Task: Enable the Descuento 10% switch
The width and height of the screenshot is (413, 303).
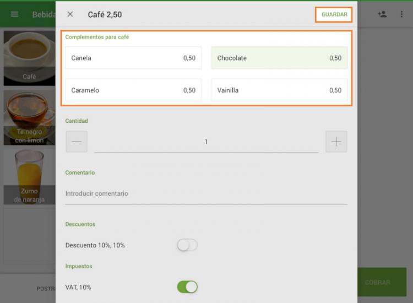Action: [187, 245]
